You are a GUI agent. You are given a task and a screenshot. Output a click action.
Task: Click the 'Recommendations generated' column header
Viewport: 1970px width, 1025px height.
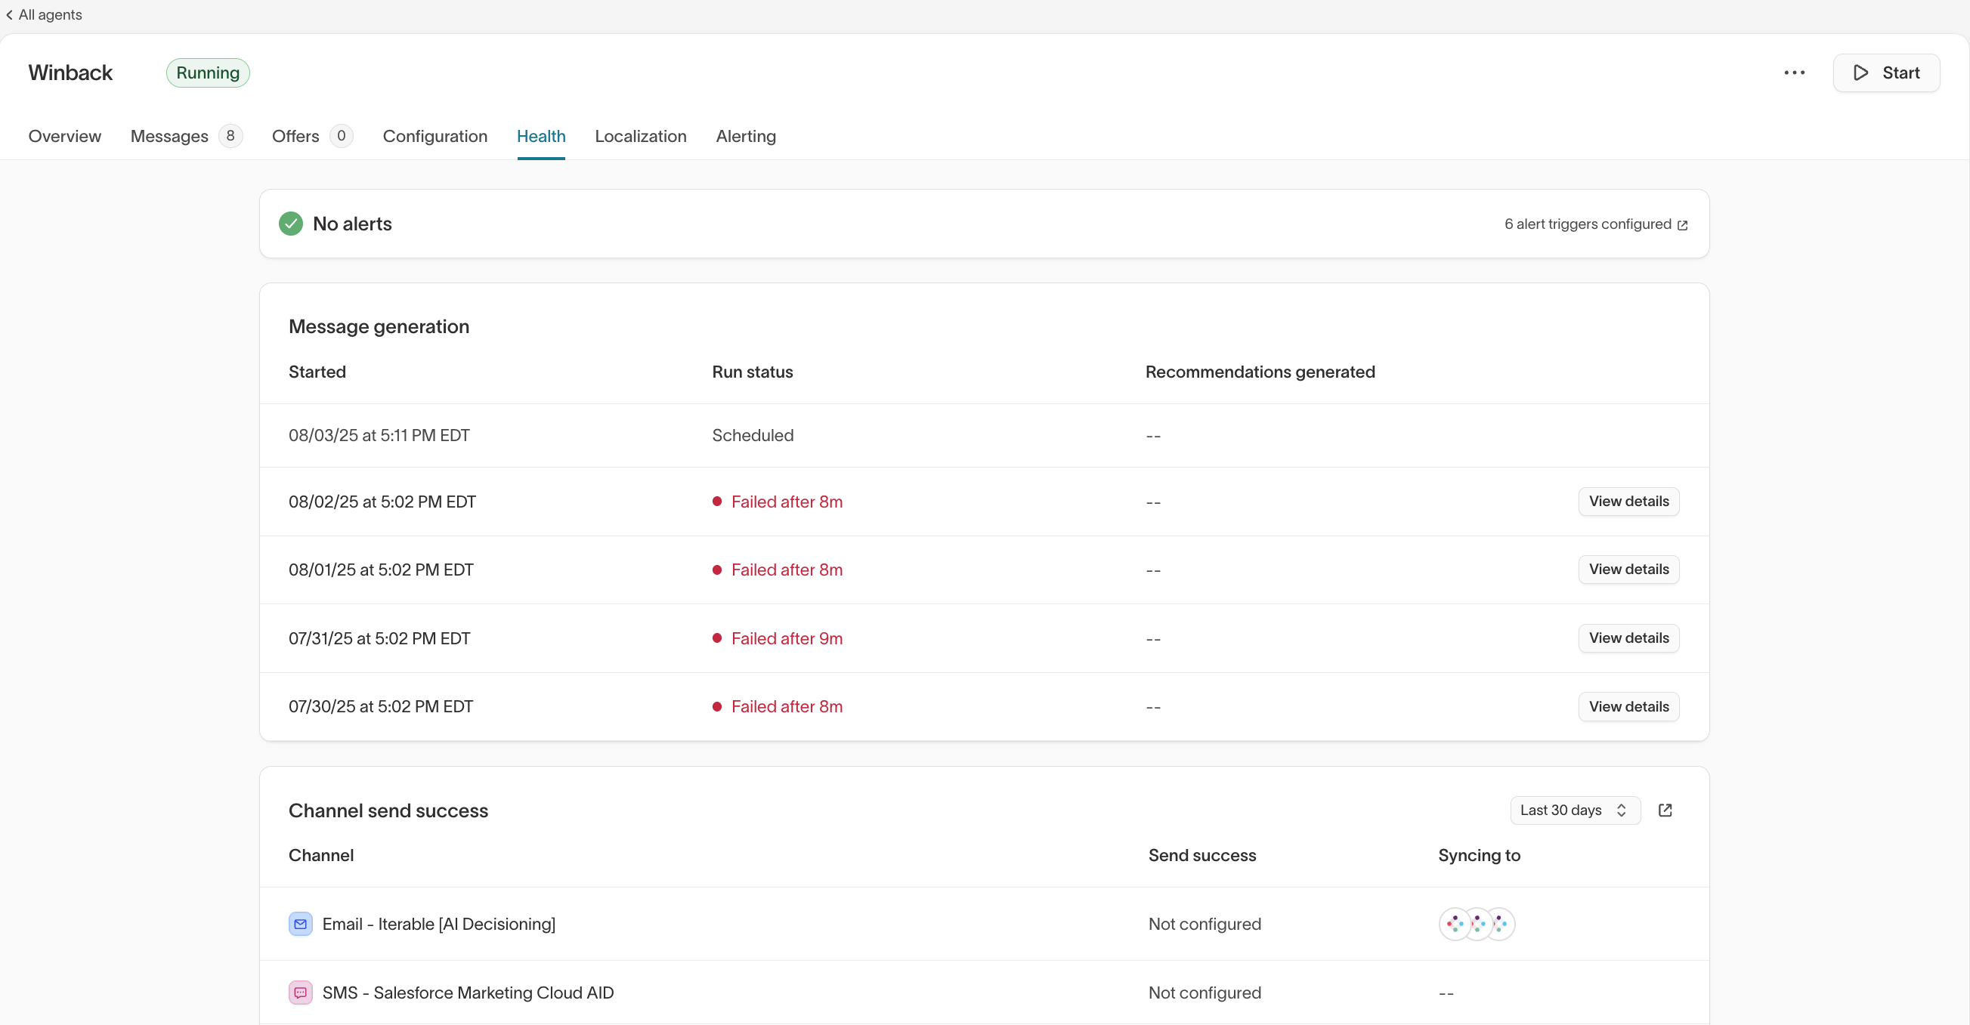tap(1260, 372)
